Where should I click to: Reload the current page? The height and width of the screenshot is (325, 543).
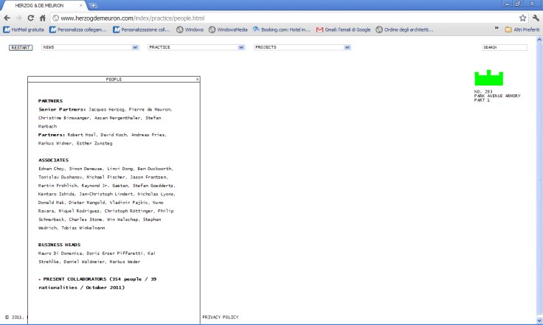tap(30, 17)
